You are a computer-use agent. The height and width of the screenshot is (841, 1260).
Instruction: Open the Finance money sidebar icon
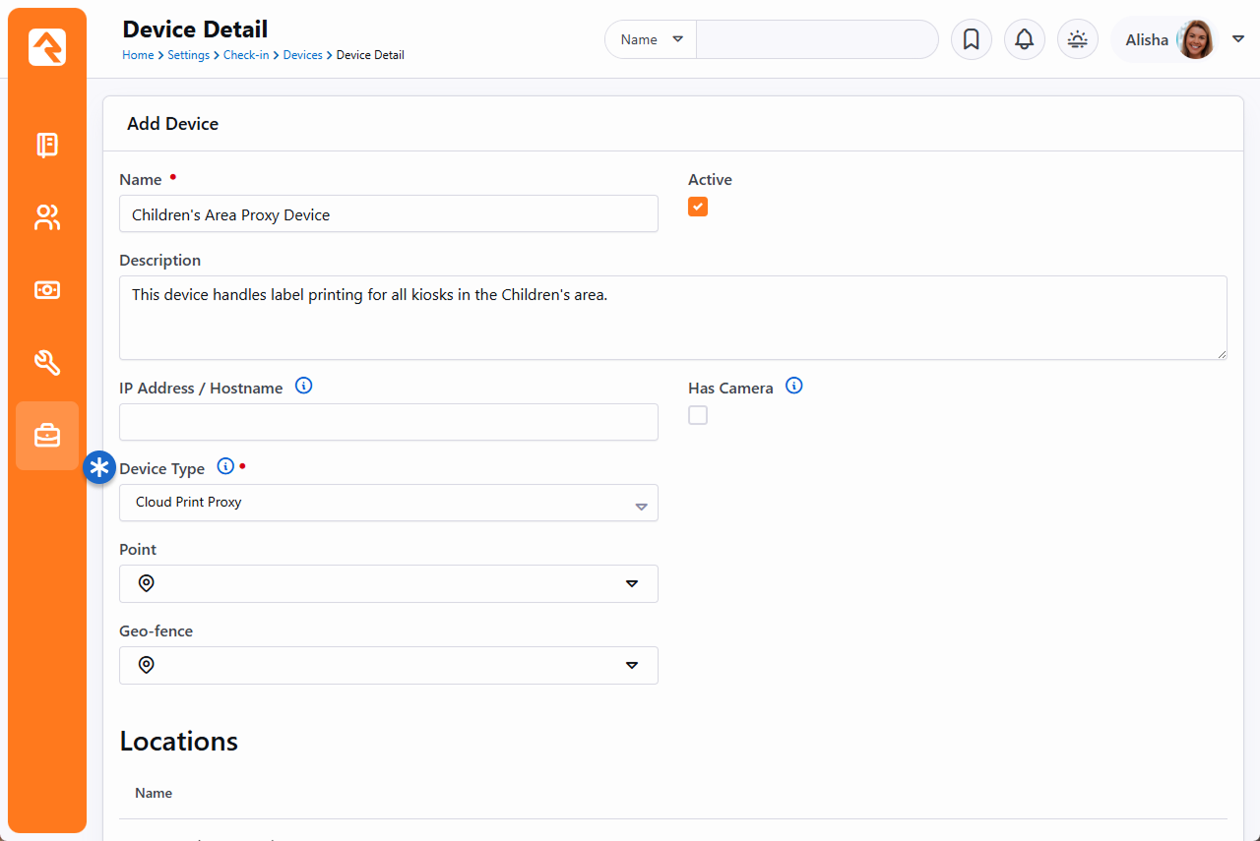click(x=47, y=290)
